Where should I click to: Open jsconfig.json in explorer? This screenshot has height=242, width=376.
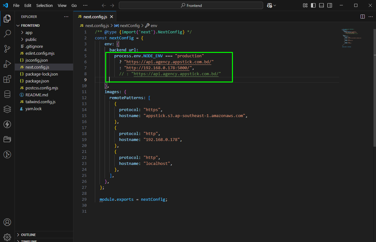click(x=44, y=60)
